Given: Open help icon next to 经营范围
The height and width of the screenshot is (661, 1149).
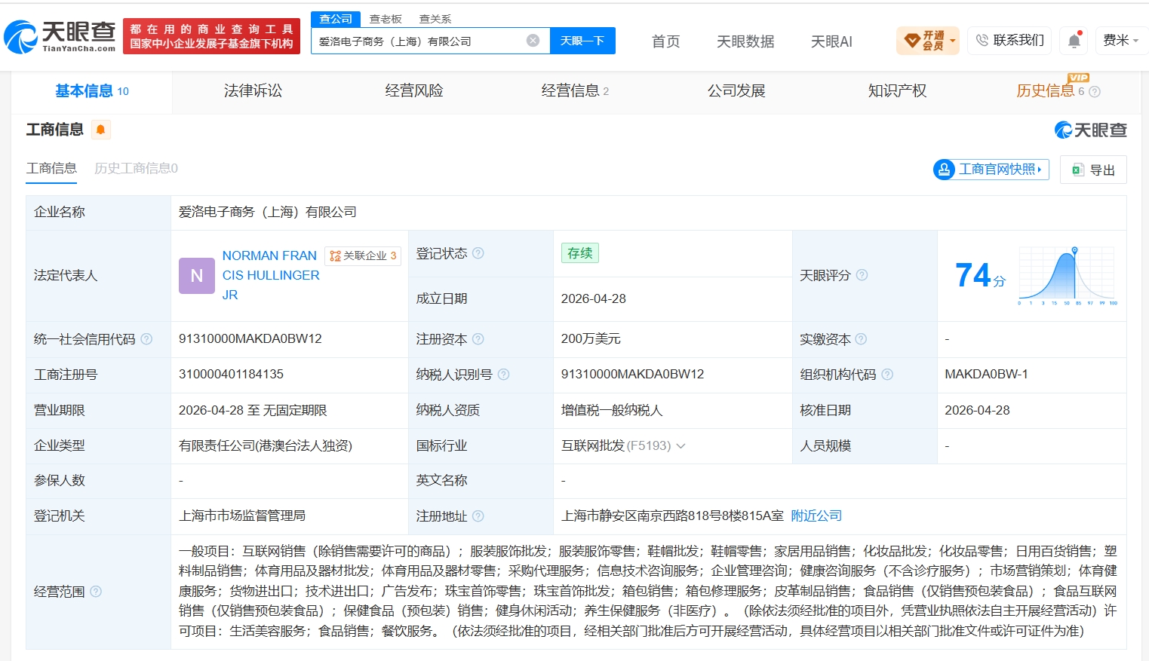Looking at the screenshot, I should (x=96, y=592).
